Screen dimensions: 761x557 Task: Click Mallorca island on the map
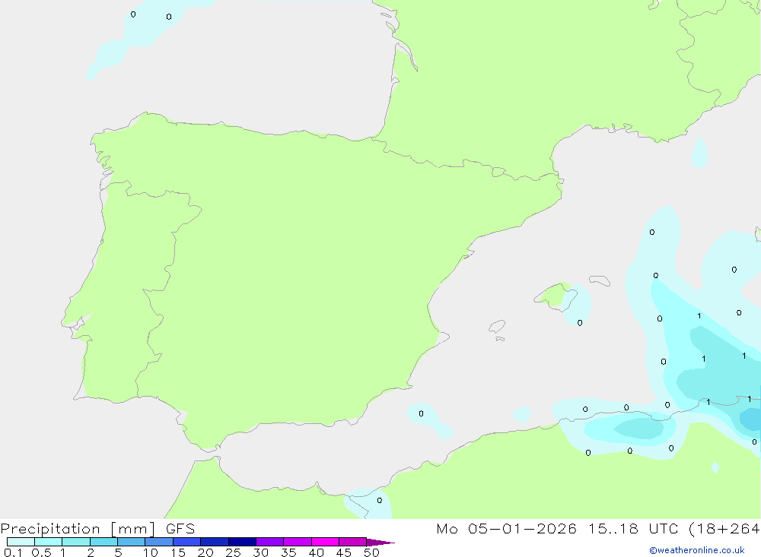pyautogui.click(x=556, y=296)
